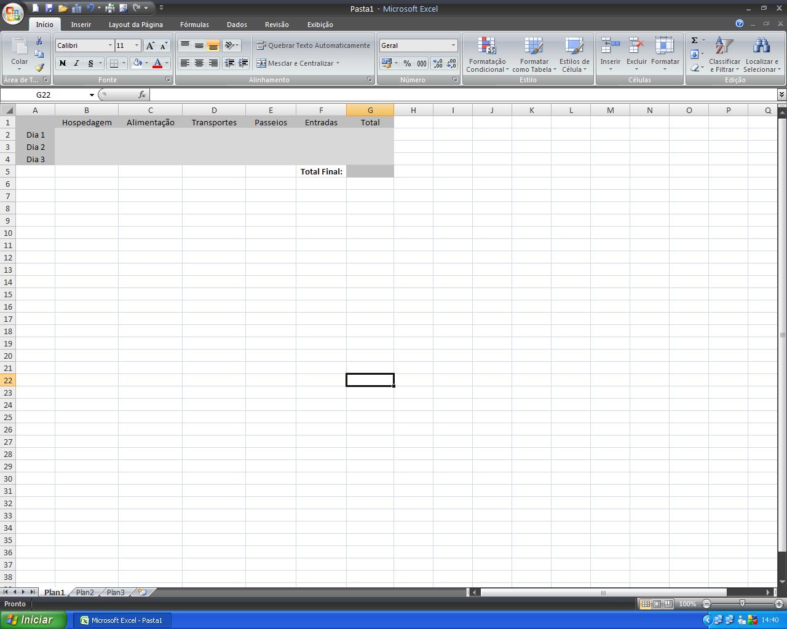The image size is (787, 629).
Task: Increase font size with the large A icon
Action: [x=150, y=45]
